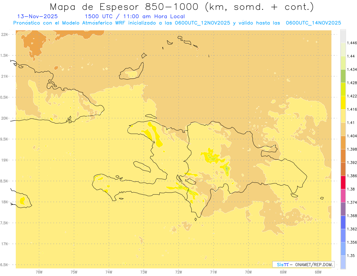Click the '1.428' colorbar value
Screen dimensions: 357x276
point(352,83)
